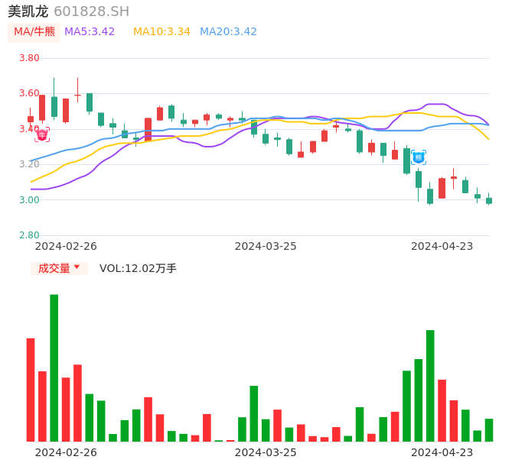Screen dimensions: 525x463
Task: Click the 2024-04-23 date under volume chart
Action: (442, 452)
